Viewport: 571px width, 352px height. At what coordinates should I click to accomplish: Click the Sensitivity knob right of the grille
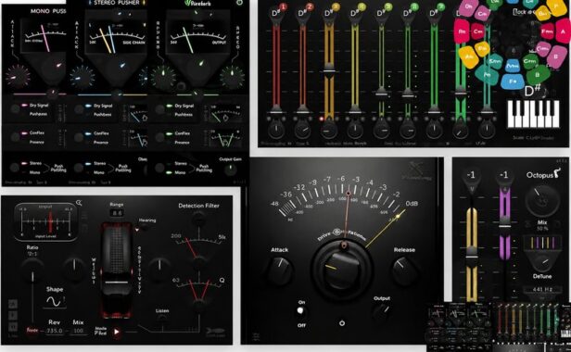point(159,270)
